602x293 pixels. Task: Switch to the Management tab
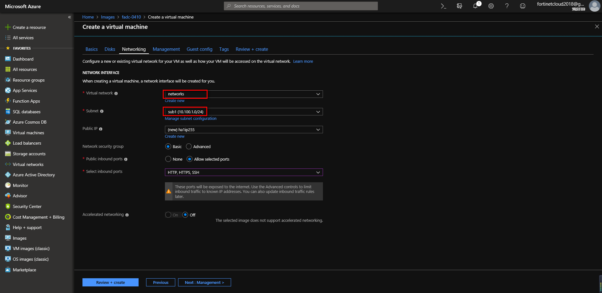(x=166, y=49)
